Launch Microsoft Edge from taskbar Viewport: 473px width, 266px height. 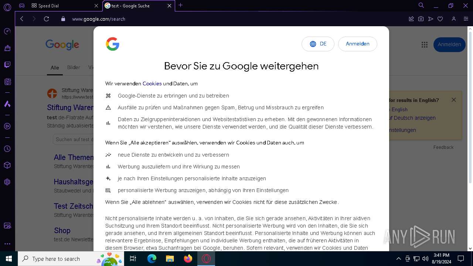pyautogui.click(x=152, y=259)
